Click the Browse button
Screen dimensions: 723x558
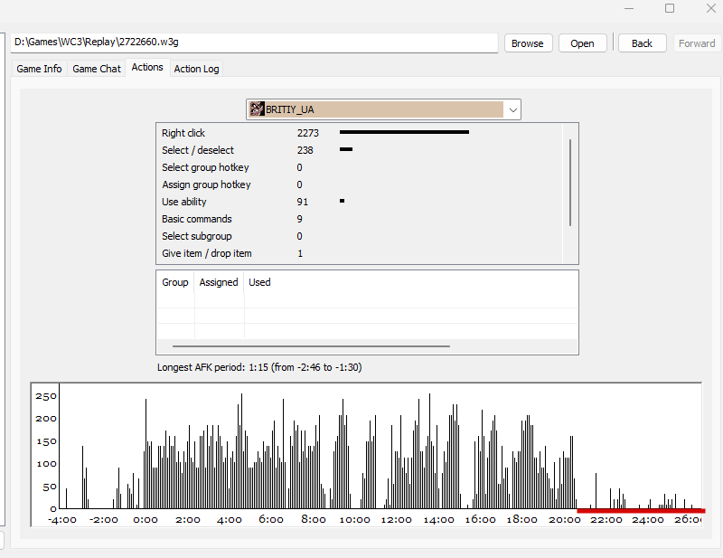(x=528, y=43)
